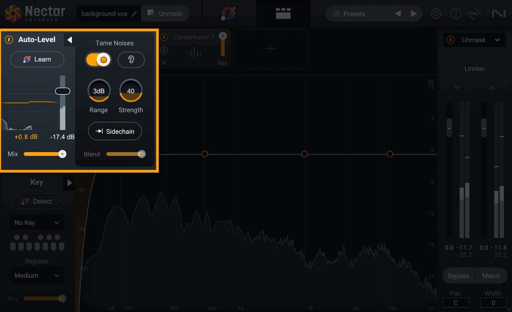Click the Strength 40 knob

(131, 91)
